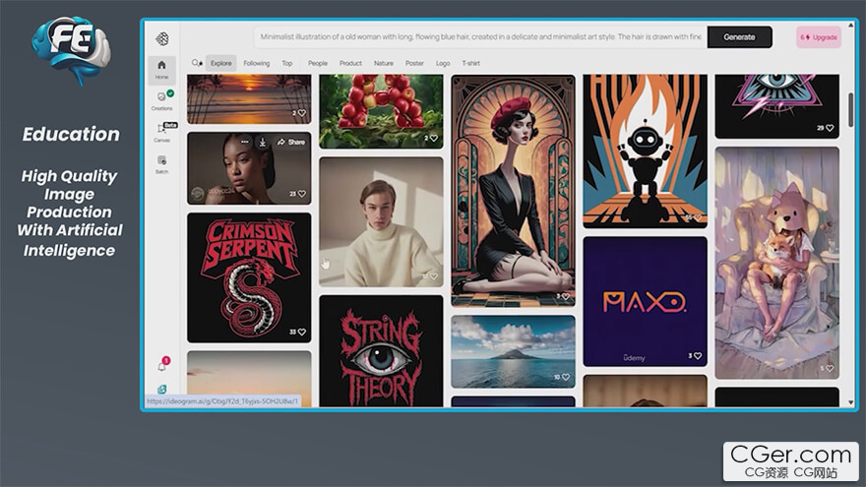Viewport: 866px width, 487px height.
Task: Click the Generate button
Action: pos(739,37)
